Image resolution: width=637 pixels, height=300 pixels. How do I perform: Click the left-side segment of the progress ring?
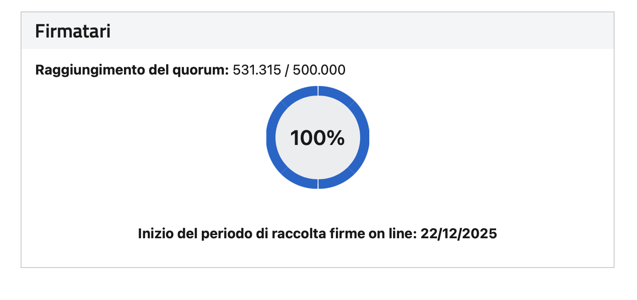[271, 137]
